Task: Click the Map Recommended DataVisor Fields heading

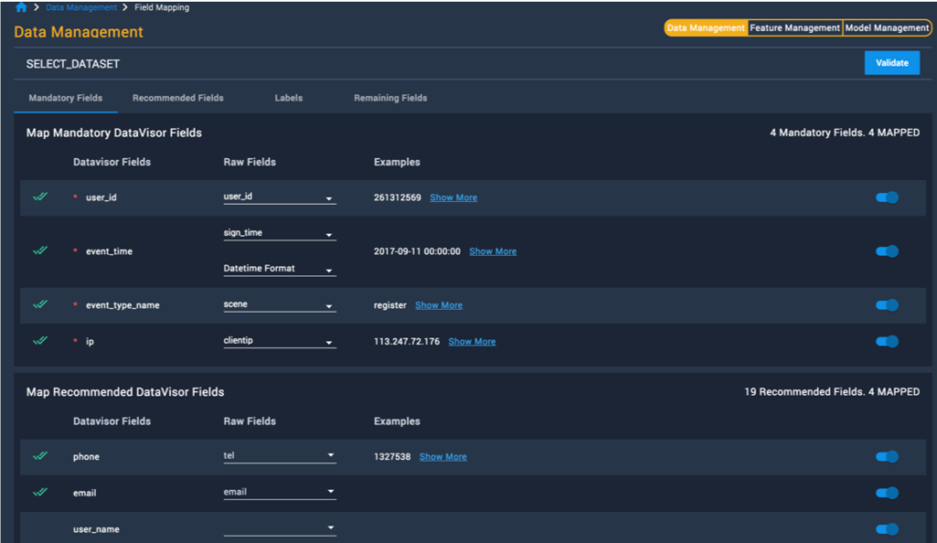Action: [x=125, y=391]
